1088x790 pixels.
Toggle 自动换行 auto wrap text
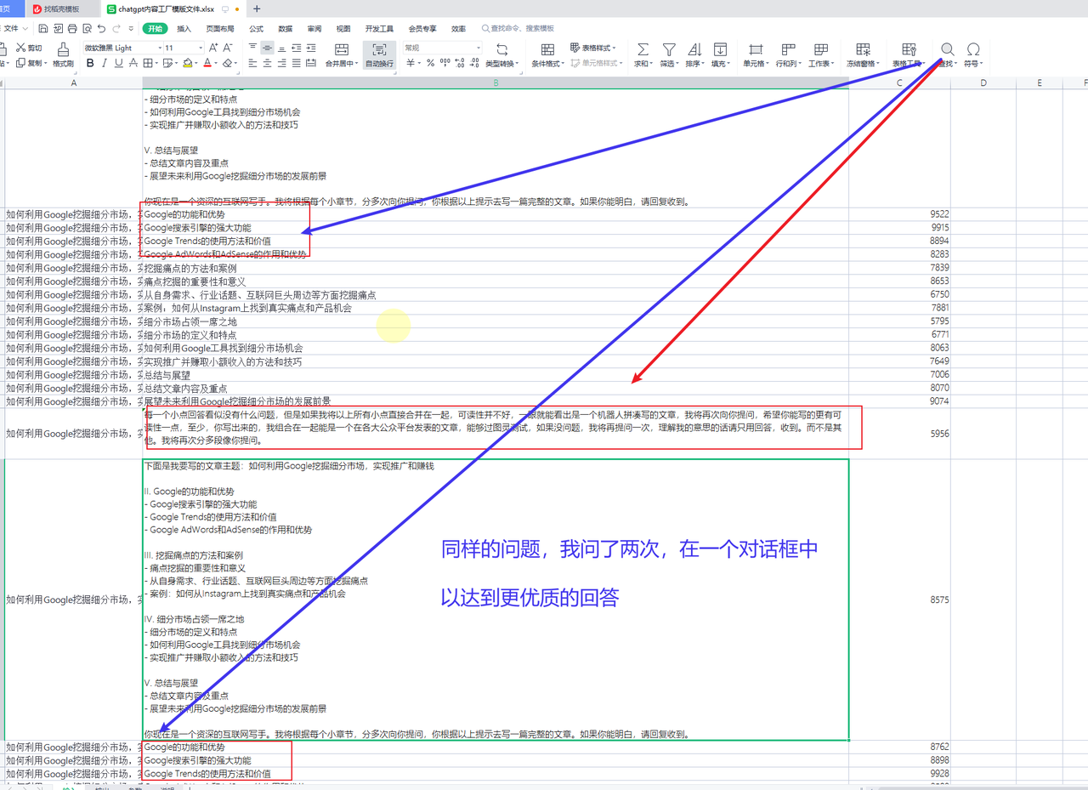[379, 56]
